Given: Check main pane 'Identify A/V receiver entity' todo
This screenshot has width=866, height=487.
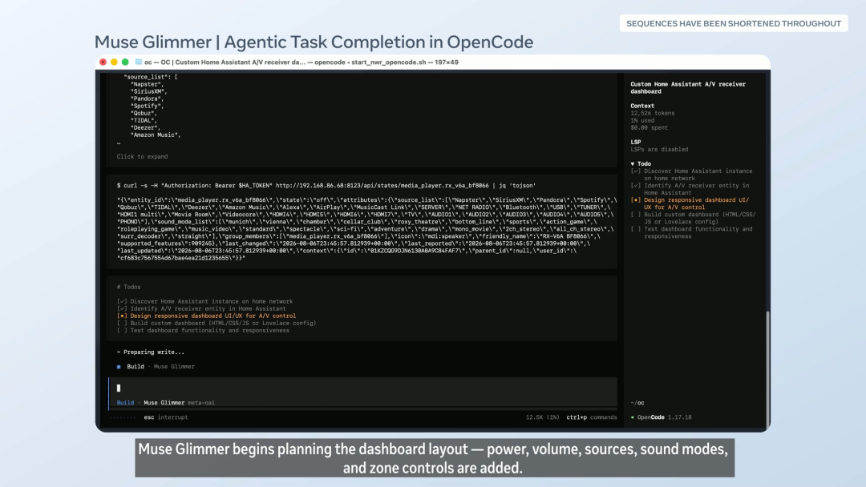Looking at the screenshot, I should (x=122, y=309).
